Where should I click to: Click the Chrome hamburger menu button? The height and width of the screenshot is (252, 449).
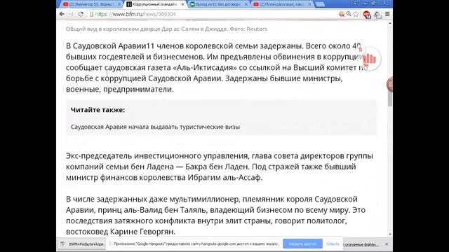pos(387,14)
